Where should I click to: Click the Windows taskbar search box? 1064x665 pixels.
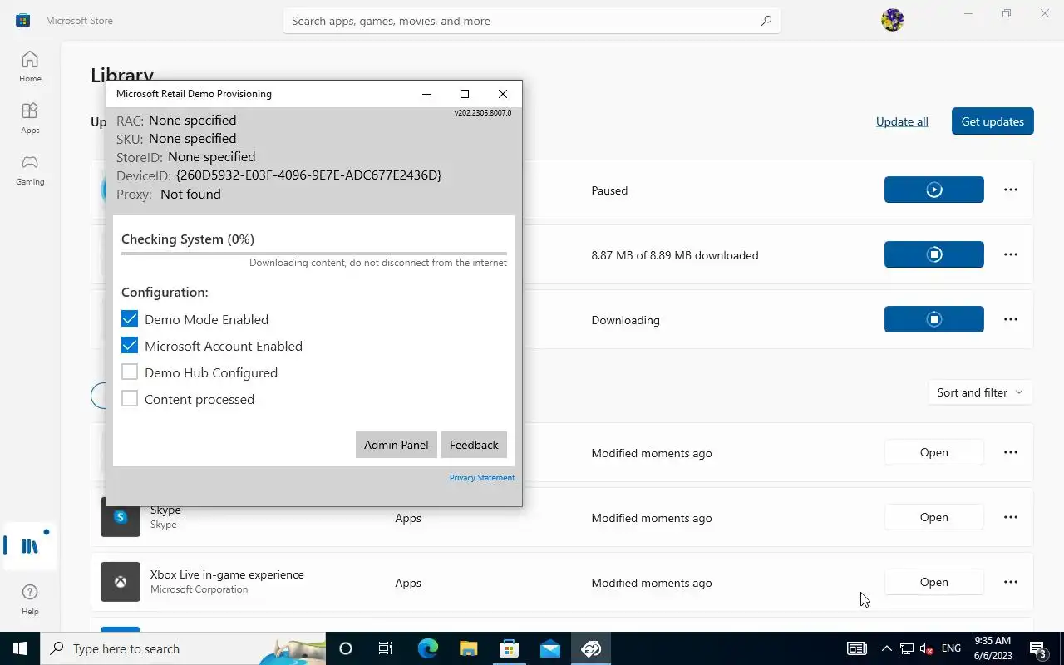[183, 648]
